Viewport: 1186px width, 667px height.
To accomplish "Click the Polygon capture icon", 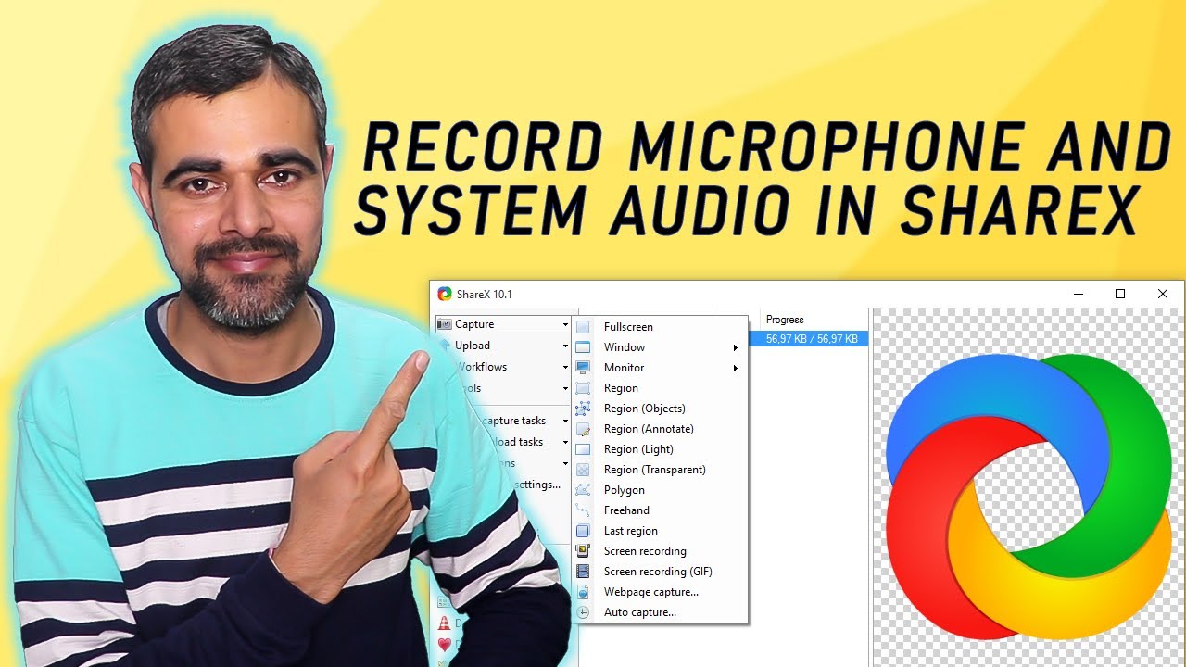I will click(583, 490).
